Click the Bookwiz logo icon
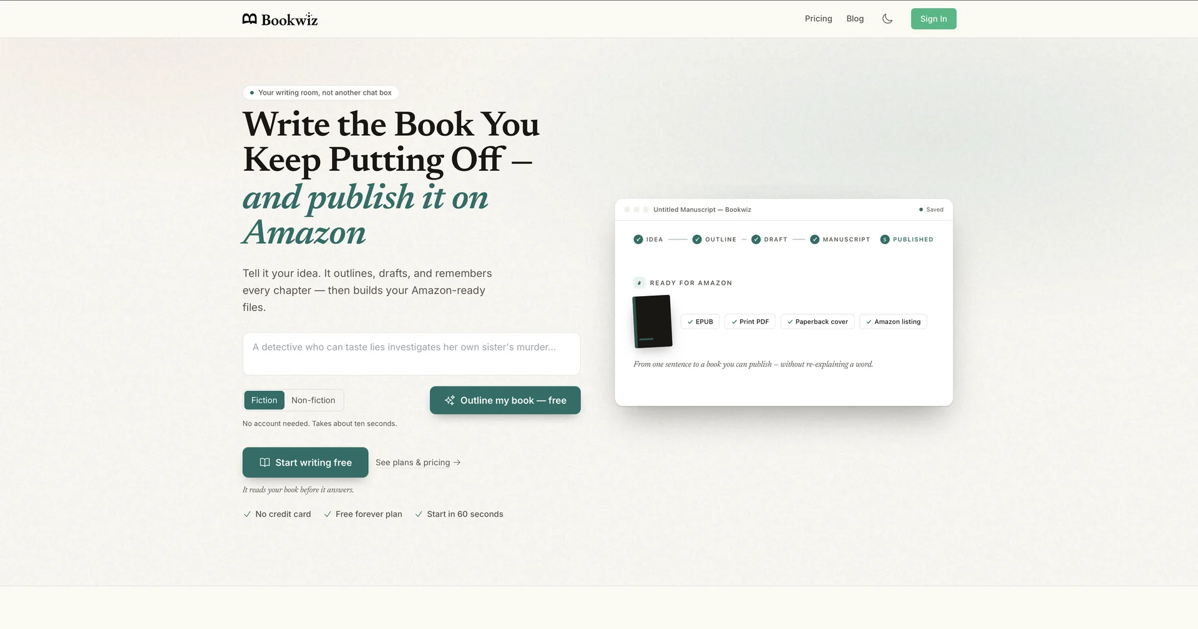Image resolution: width=1198 pixels, height=629 pixels. pos(250,19)
